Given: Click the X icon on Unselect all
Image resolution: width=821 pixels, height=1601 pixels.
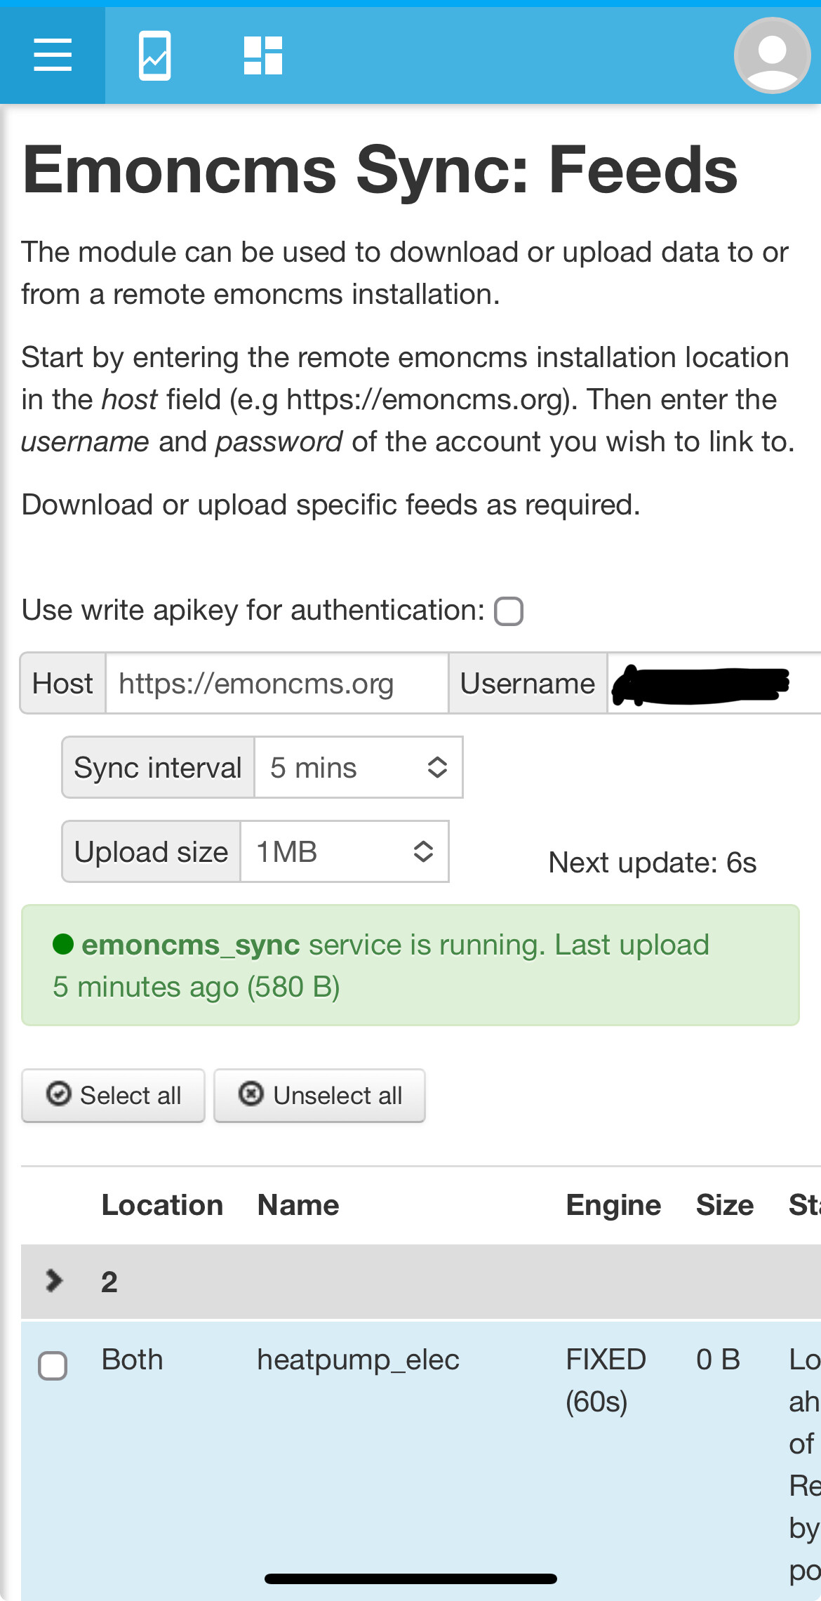Looking at the screenshot, I should pyautogui.click(x=251, y=1094).
